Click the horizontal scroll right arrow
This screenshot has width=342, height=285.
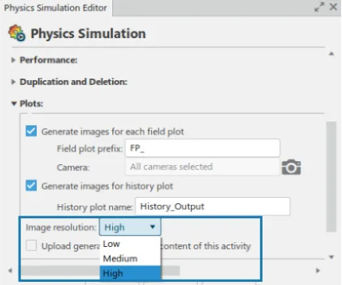click(318, 270)
